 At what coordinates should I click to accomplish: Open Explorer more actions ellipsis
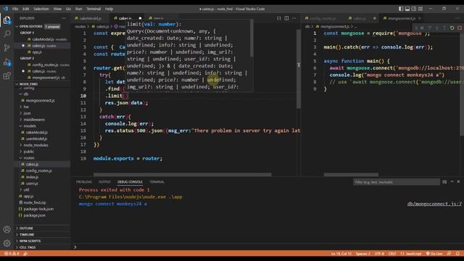pyautogui.click(x=64, y=18)
